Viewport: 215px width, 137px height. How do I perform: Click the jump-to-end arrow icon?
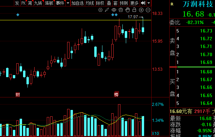(x=143, y=3)
